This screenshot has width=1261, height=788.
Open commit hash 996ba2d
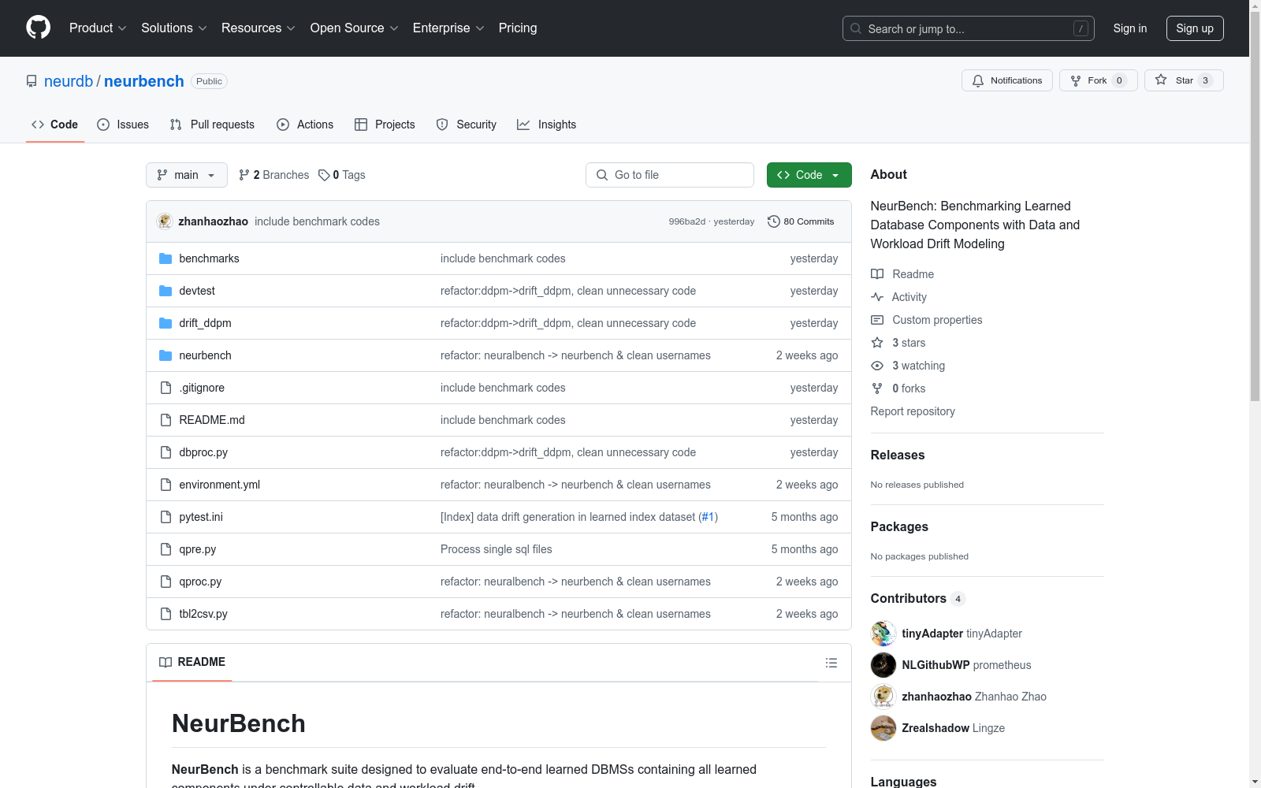pos(687,221)
